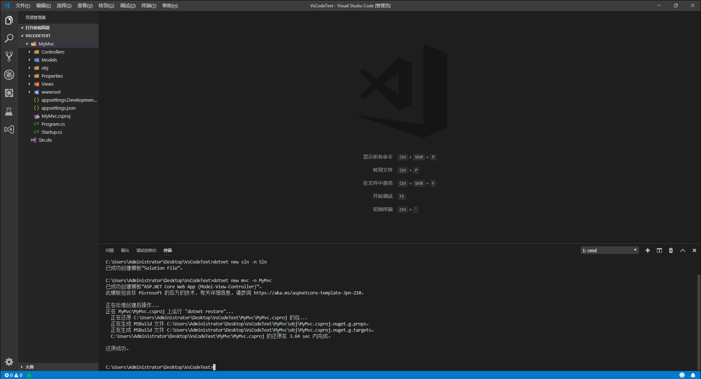Open the Settings gear at bottom left
This screenshot has width=701, height=379.
[x=9, y=362]
